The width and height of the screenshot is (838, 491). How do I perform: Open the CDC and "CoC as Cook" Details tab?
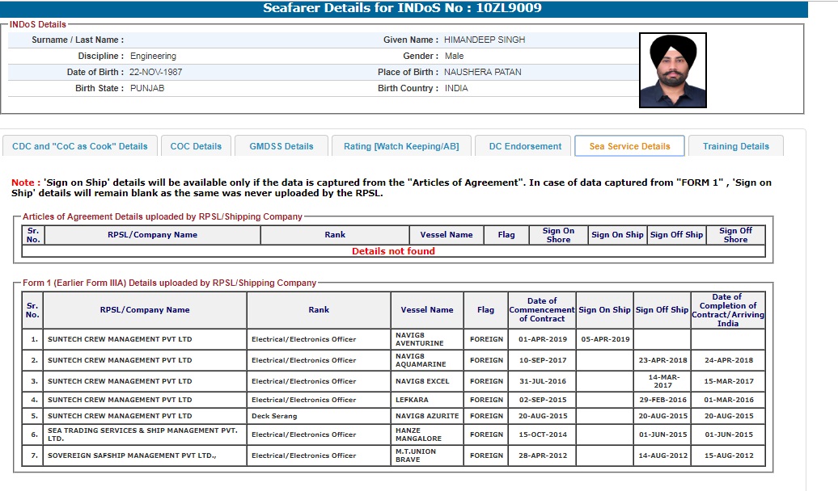click(79, 146)
